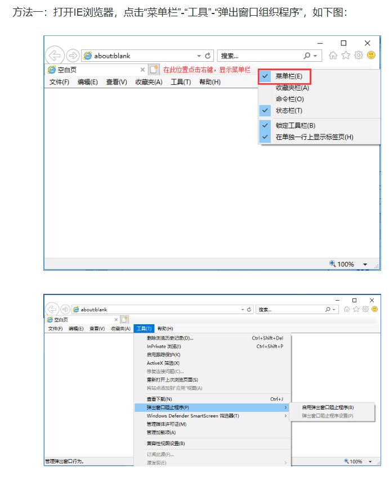Viewport: 389px width, 481px height.
Task: Click zoom magnifier icon in upper status bar
Action: tap(333, 264)
